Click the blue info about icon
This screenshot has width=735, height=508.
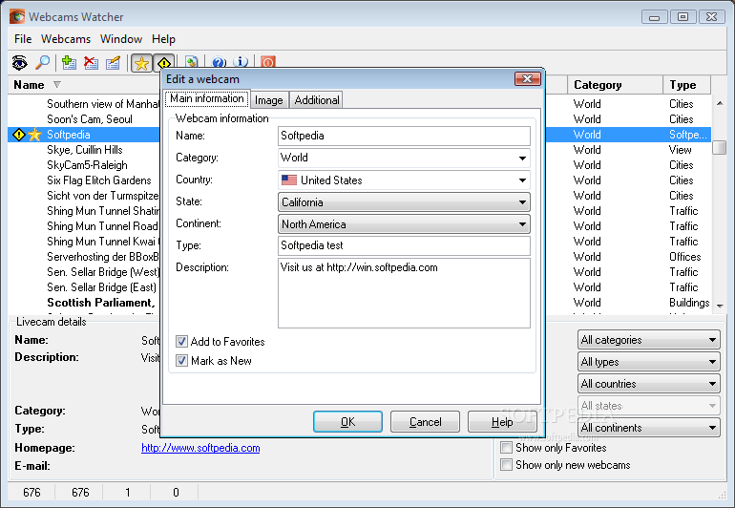[x=241, y=62]
